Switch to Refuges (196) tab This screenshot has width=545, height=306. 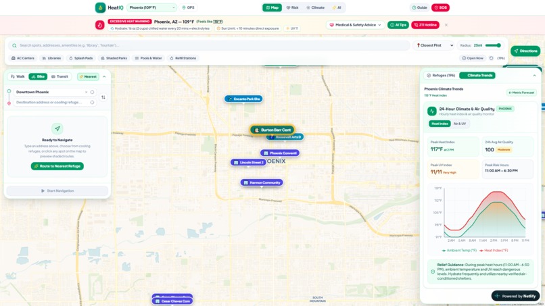coord(441,76)
